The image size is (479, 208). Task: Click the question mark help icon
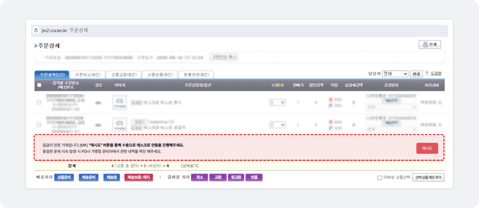(427, 73)
